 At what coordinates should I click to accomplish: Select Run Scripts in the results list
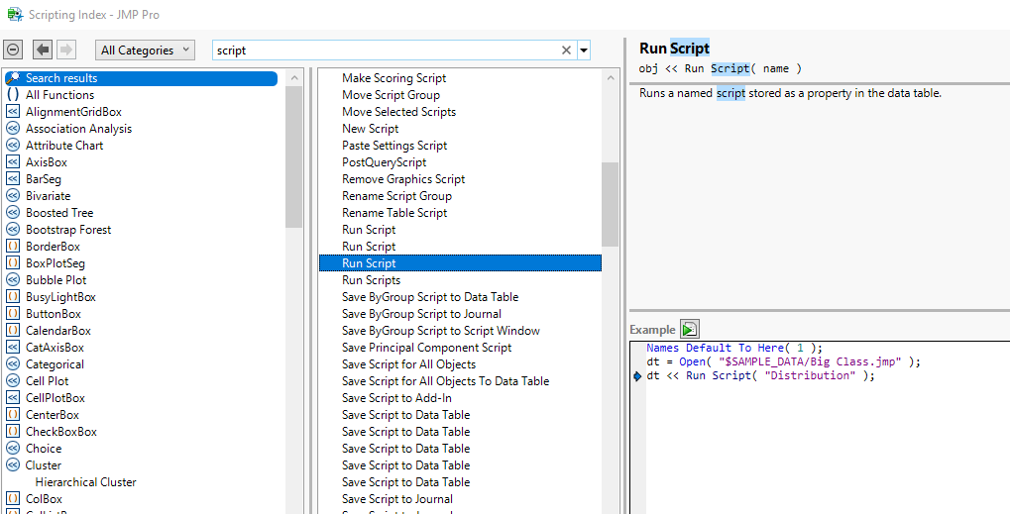(371, 280)
